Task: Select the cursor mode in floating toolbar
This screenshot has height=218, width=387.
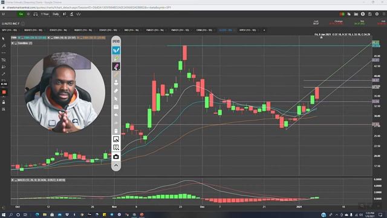Action: [116, 99]
